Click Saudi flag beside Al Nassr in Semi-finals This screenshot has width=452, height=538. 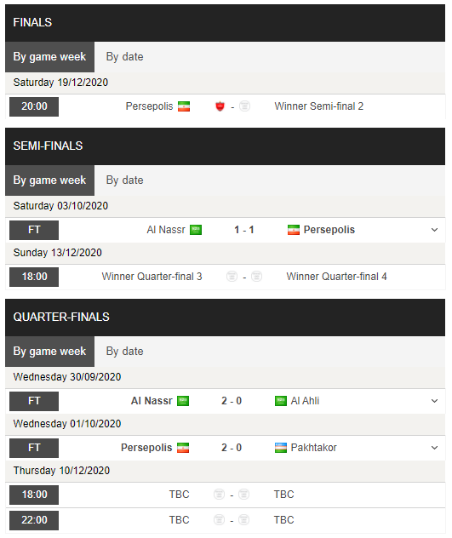click(196, 230)
